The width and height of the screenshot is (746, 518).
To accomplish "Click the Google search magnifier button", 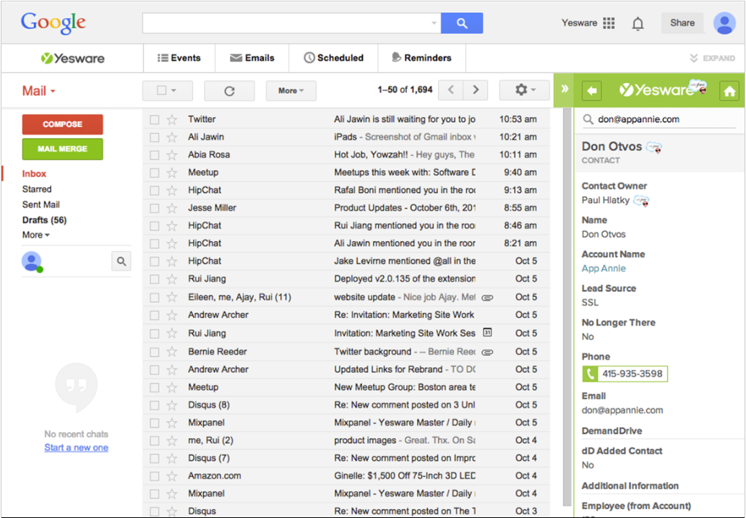I will (x=461, y=23).
